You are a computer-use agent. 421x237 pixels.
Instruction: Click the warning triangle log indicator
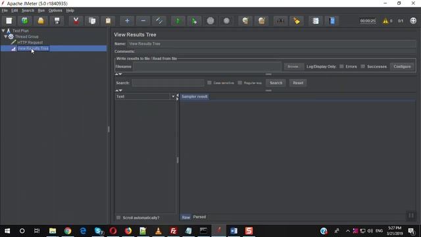click(x=385, y=20)
